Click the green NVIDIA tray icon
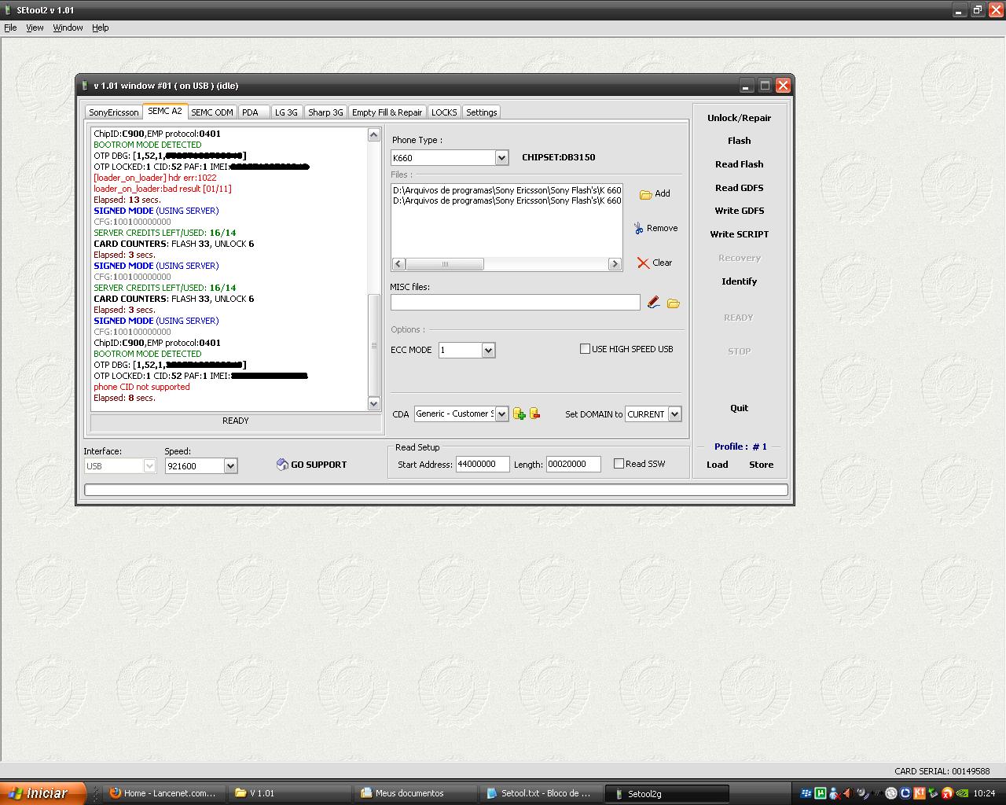 (961, 793)
